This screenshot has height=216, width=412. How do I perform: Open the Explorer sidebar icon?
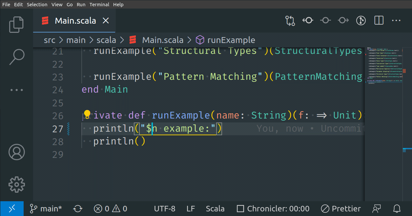(x=16, y=25)
